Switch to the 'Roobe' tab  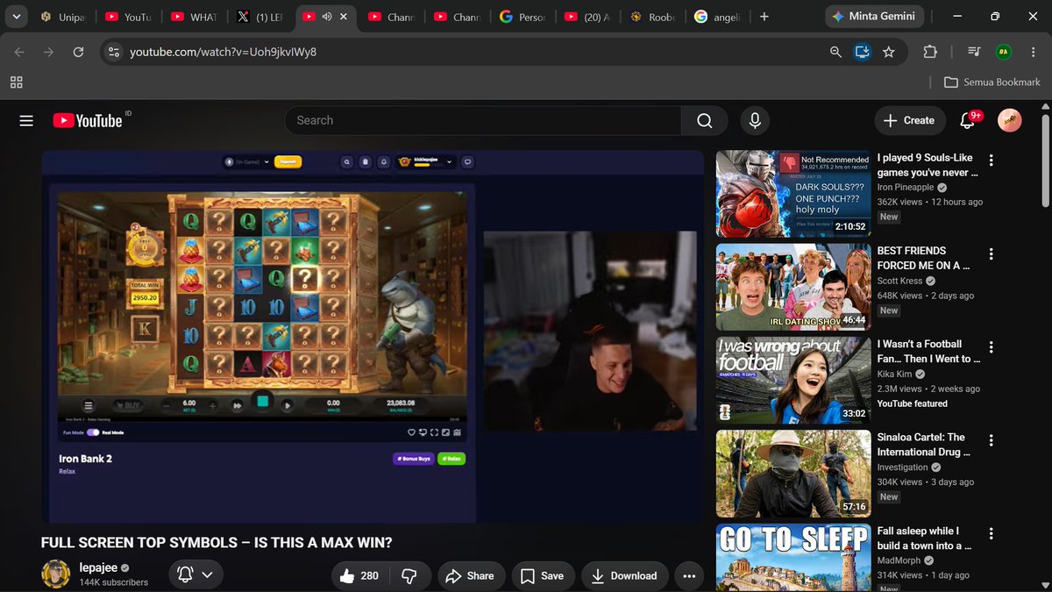coord(654,17)
